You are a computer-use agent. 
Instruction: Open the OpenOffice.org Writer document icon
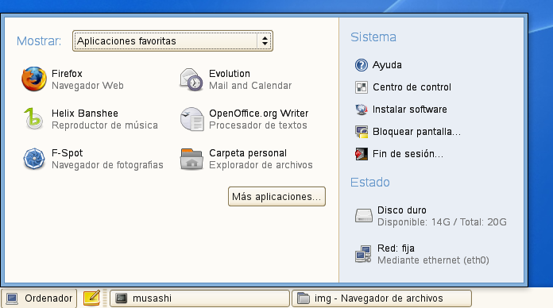tap(191, 119)
